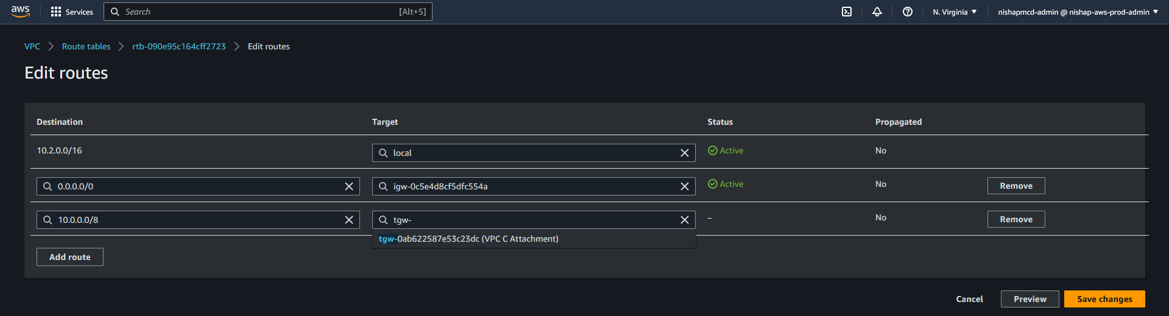The height and width of the screenshot is (316, 1169).
Task: Navigate to Route tables breadcrumb
Action: (86, 46)
